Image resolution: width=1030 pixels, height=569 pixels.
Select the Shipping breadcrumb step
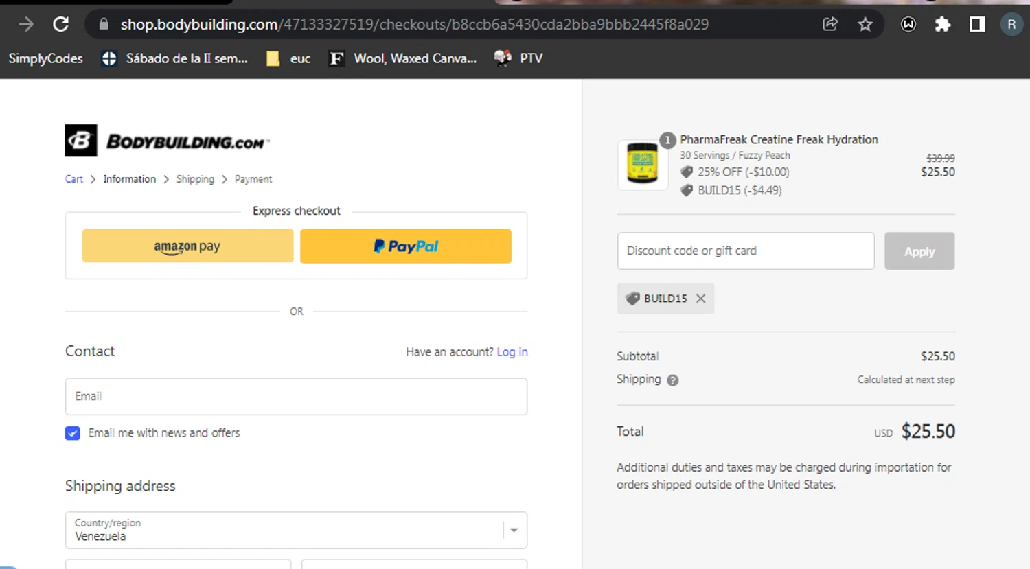click(x=195, y=179)
